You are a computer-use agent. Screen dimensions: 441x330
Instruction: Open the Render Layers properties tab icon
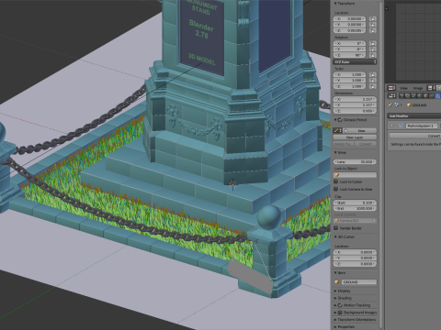click(407, 95)
